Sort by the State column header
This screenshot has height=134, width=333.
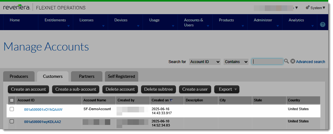pyautogui.click(x=258, y=100)
